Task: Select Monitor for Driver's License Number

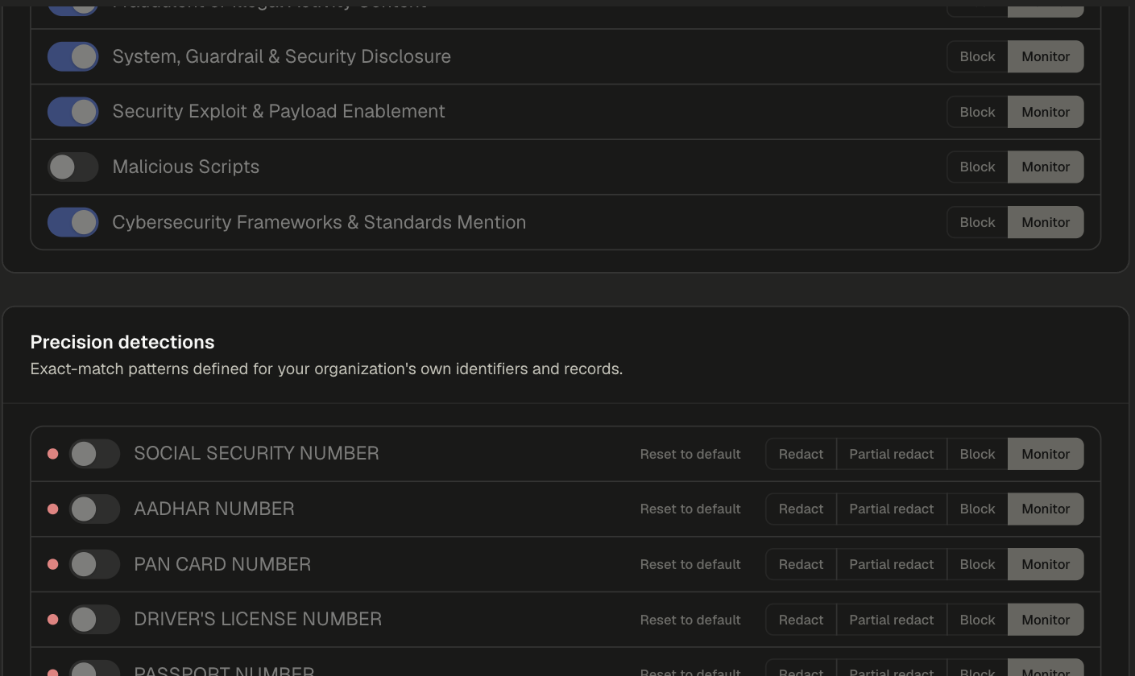Action: 1046,620
